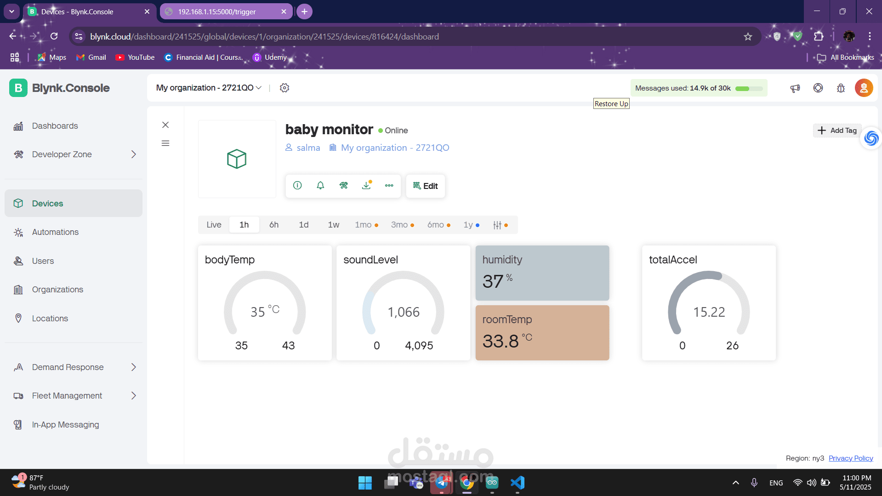The height and width of the screenshot is (496, 882).
Task: Click the Edit button
Action: [x=426, y=186]
